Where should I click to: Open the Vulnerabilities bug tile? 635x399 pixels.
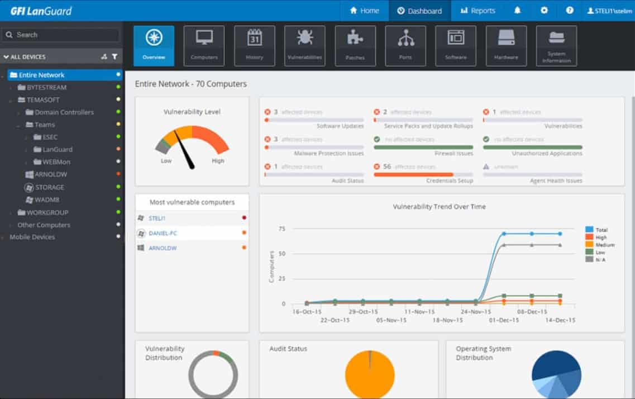(x=304, y=46)
